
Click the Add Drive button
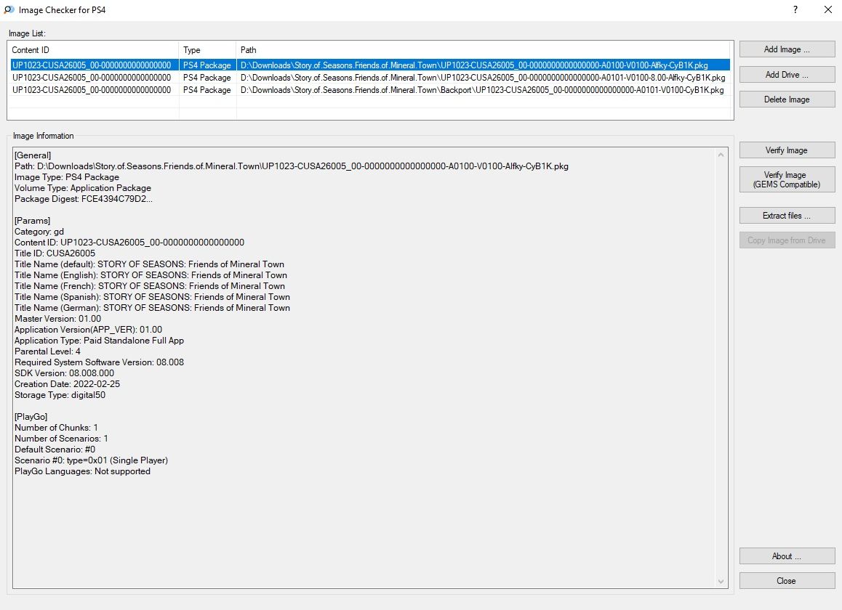(787, 75)
